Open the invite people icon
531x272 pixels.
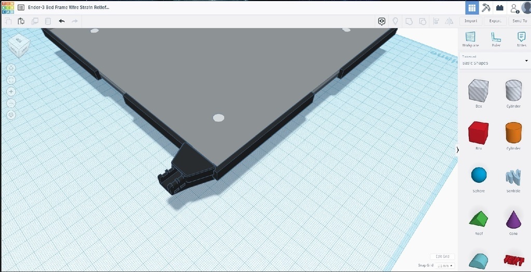[515, 8]
